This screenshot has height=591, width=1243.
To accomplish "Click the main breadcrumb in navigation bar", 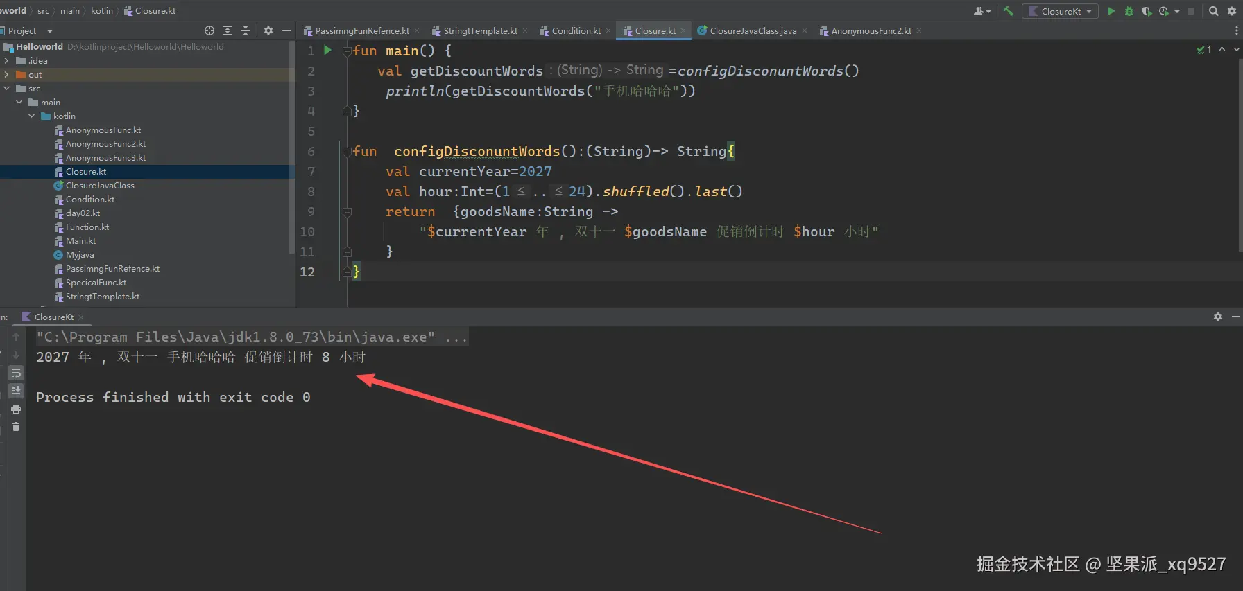I will (70, 10).
